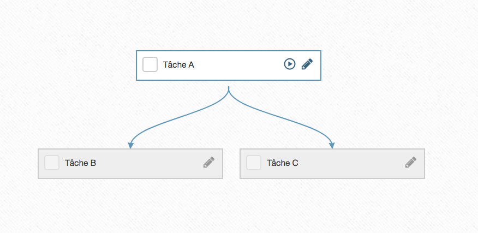Click the arrowhead pointing into Tâche C

point(332,146)
